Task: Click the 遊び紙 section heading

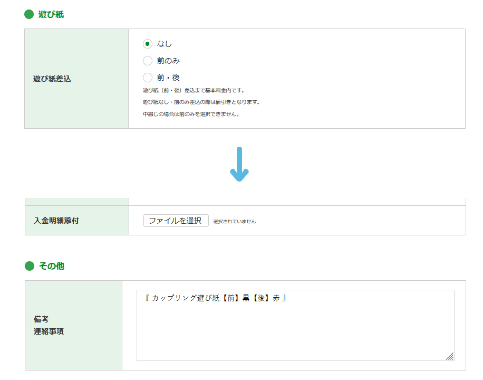Action: (51, 15)
